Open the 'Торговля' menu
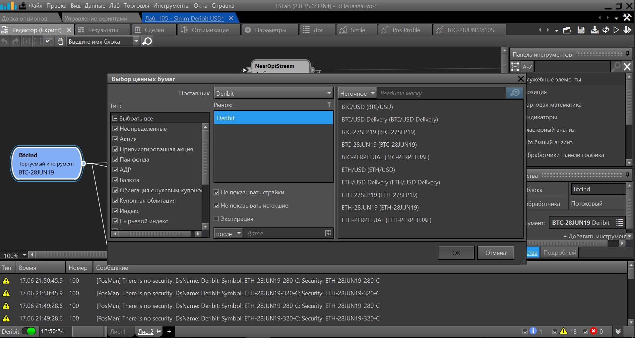The height and width of the screenshot is (338, 635). pyautogui.click(x=136, y=6)
